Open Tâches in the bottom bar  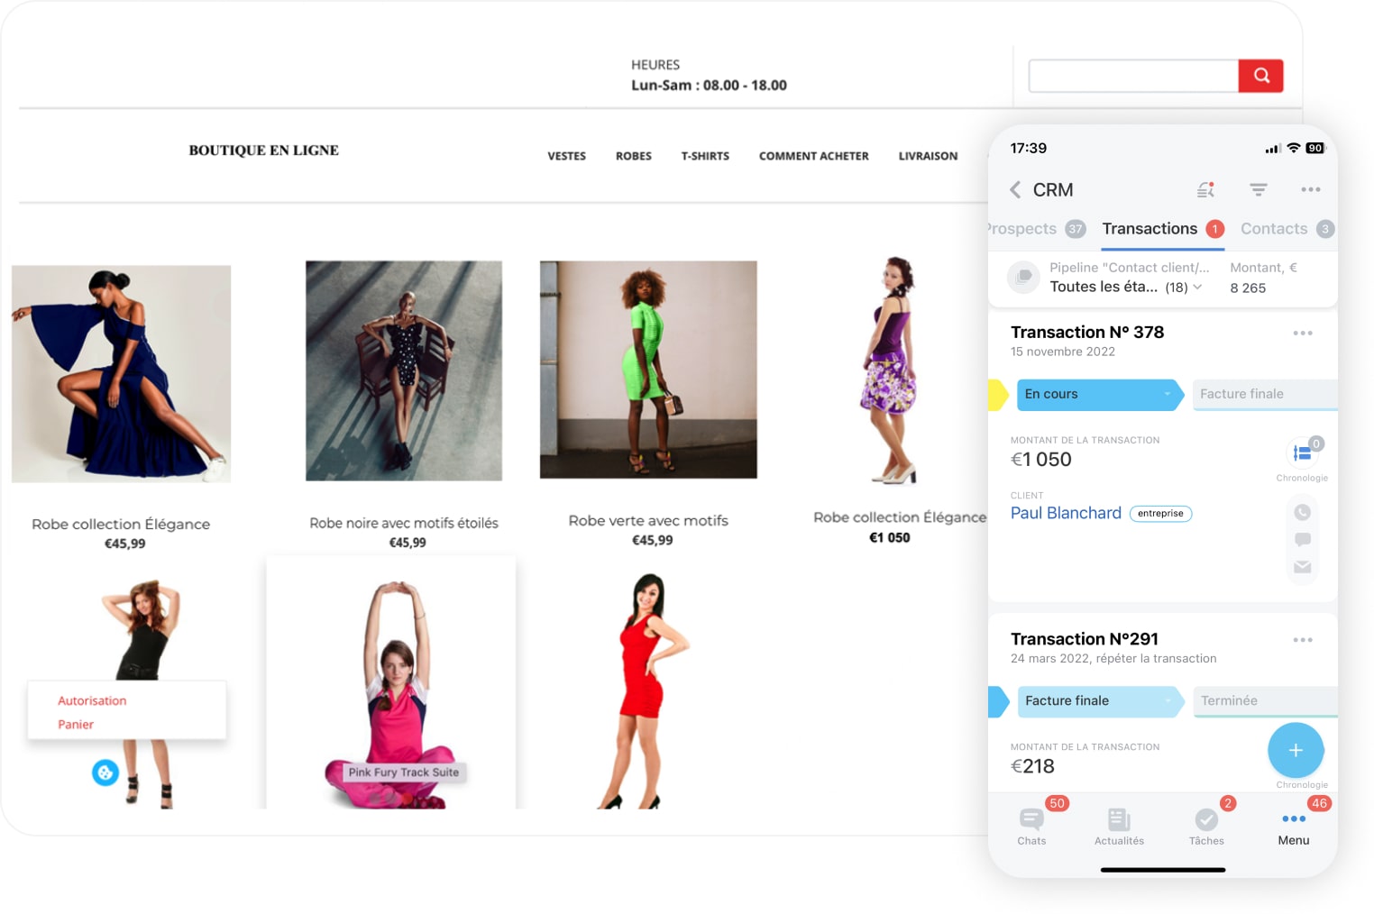pos(1206,825)
